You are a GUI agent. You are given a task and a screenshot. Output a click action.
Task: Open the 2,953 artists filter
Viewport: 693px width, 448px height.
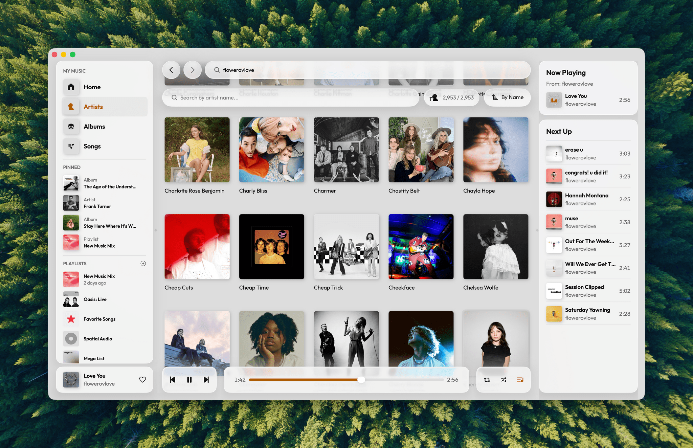click(x=451, y=97)
